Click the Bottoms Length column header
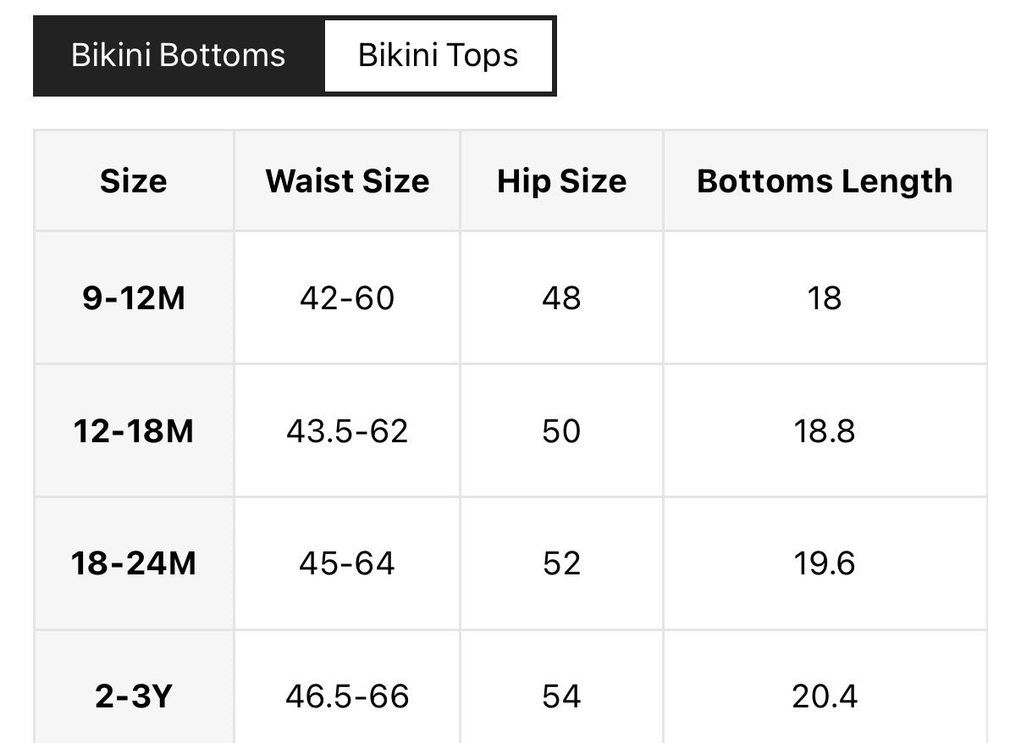The image size is (1021, 743). click(825, 181)
